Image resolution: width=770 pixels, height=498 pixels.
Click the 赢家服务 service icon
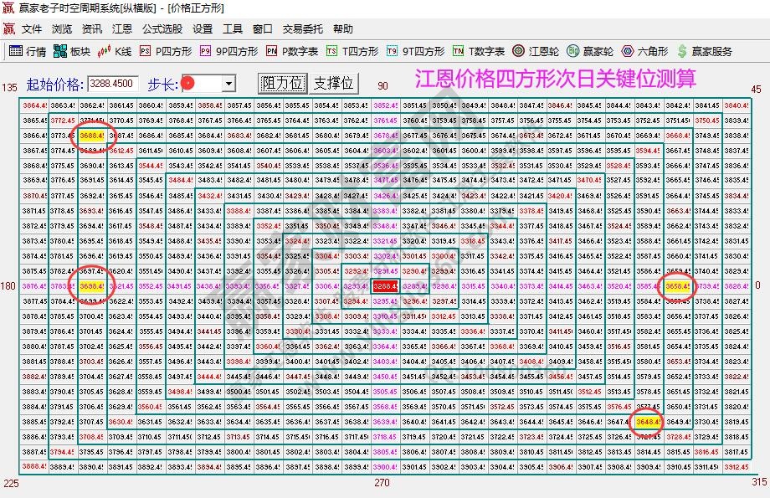699,50
